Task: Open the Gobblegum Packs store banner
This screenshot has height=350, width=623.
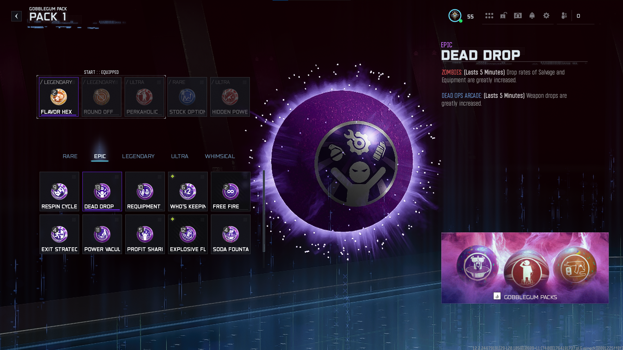Action: click(525, 268)
